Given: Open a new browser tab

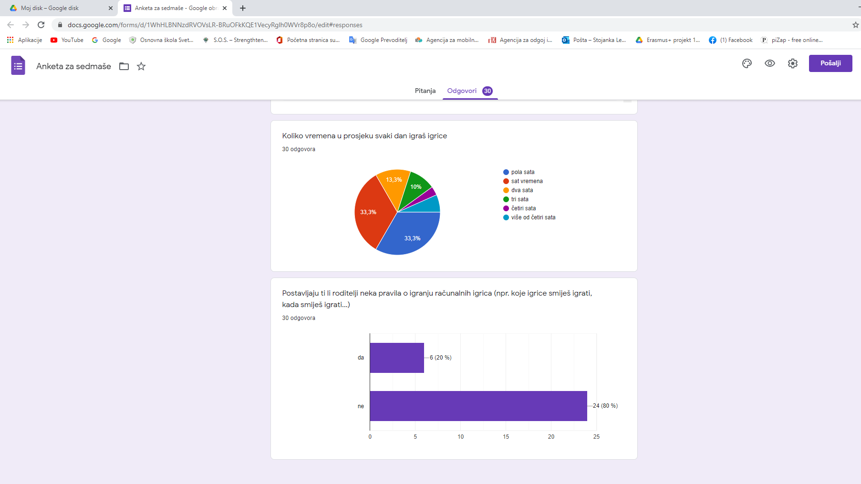Looking at the screenshot, I should point(243,8).
